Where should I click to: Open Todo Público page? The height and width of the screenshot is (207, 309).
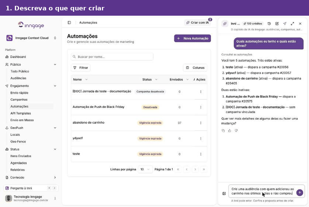(x=20, y=71)
